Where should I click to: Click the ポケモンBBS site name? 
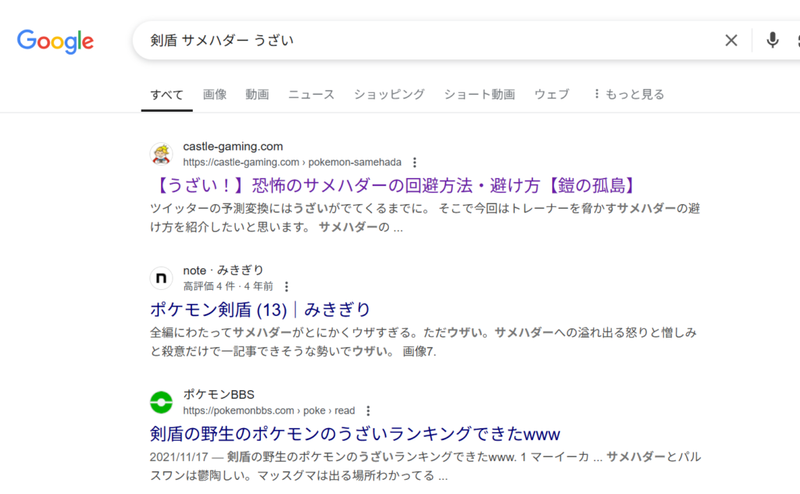[219, 395]
